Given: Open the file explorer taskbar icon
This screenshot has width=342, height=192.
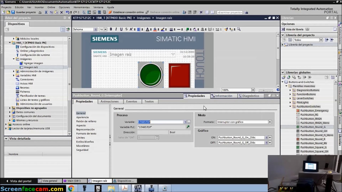Looking at the screenshot, I should tap(111, 189).
